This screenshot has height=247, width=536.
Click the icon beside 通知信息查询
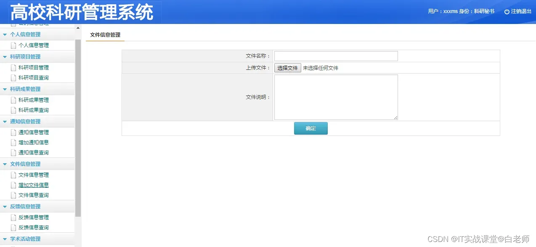[13, 152]
